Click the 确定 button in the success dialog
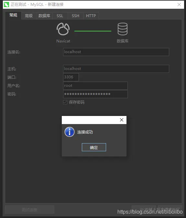 click(94, 147)
